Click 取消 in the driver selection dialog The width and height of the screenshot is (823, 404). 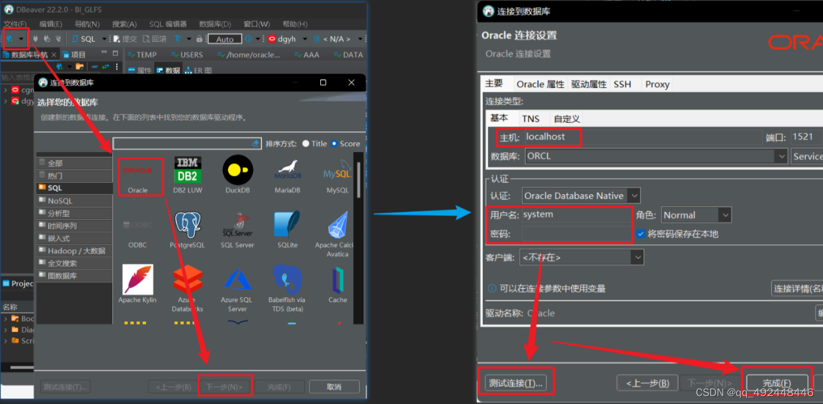tap(334, 386)
